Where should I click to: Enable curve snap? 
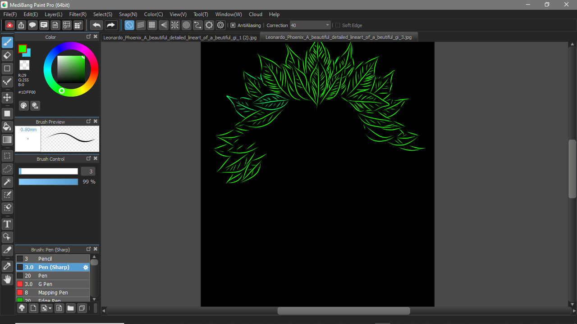tap(197, 25)
